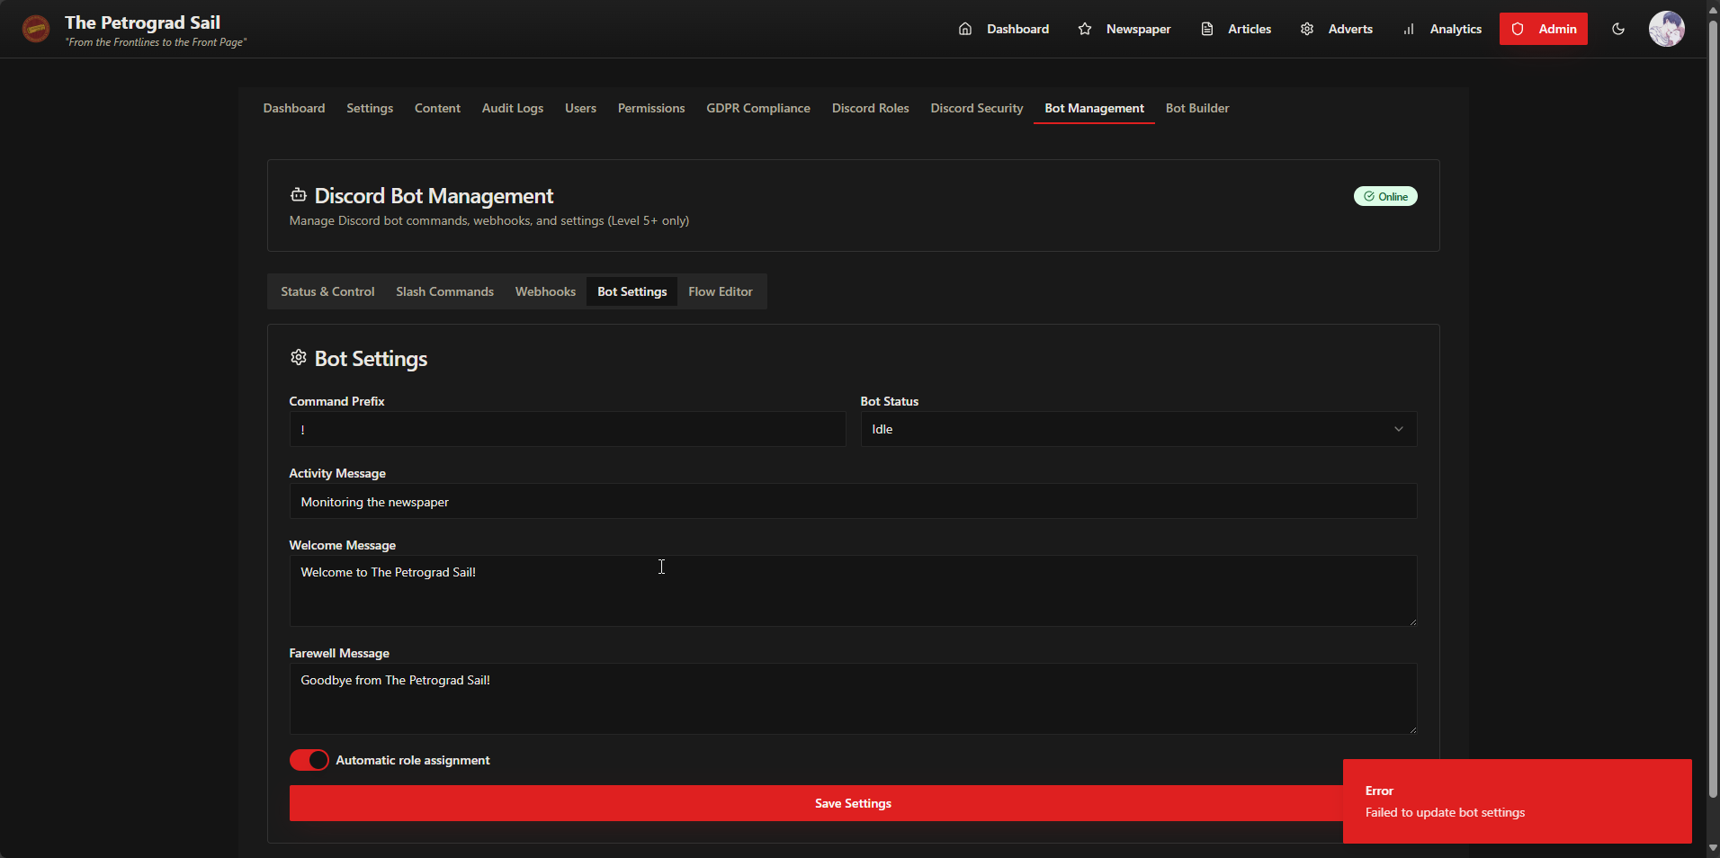Viewport: 1720px width, 858px height.
Task: Click the Automatic role assignment label
Action: coord(413,760)
